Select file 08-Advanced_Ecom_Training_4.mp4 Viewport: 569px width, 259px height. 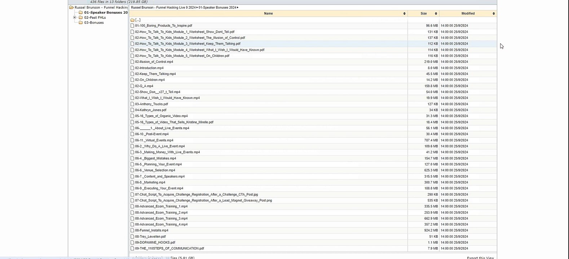click(161, 224)
